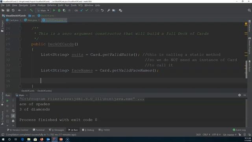Select the Main tab in Run panel
Viewport: 252px width, 142px height.
[x=21, y=95]
